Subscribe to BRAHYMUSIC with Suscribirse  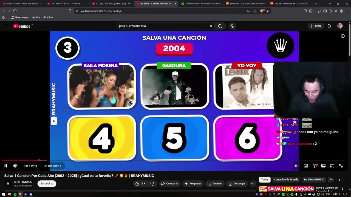pyautogui.click(x=47, y=184)
